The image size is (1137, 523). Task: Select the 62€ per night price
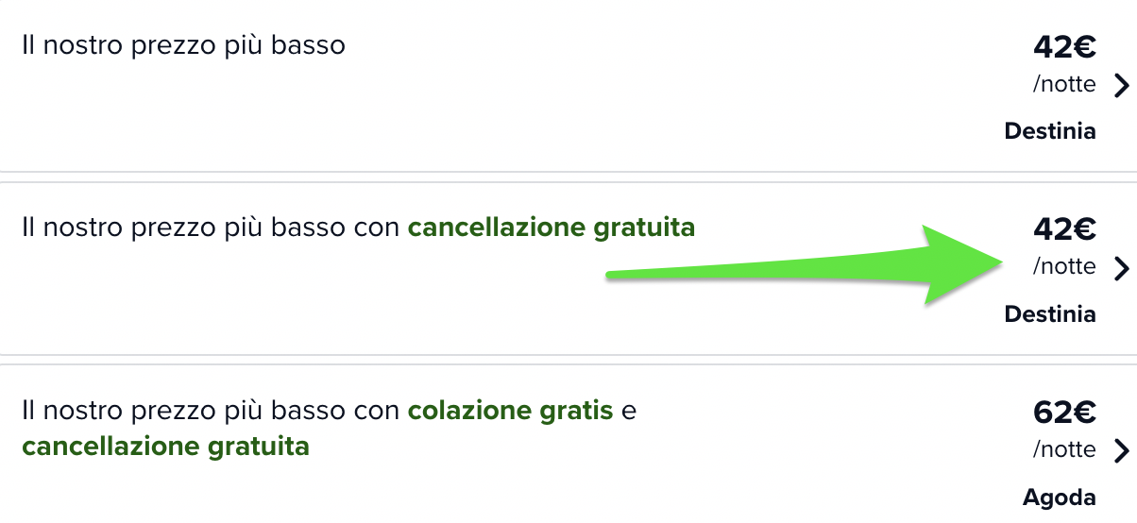(x=1064, y=413)
